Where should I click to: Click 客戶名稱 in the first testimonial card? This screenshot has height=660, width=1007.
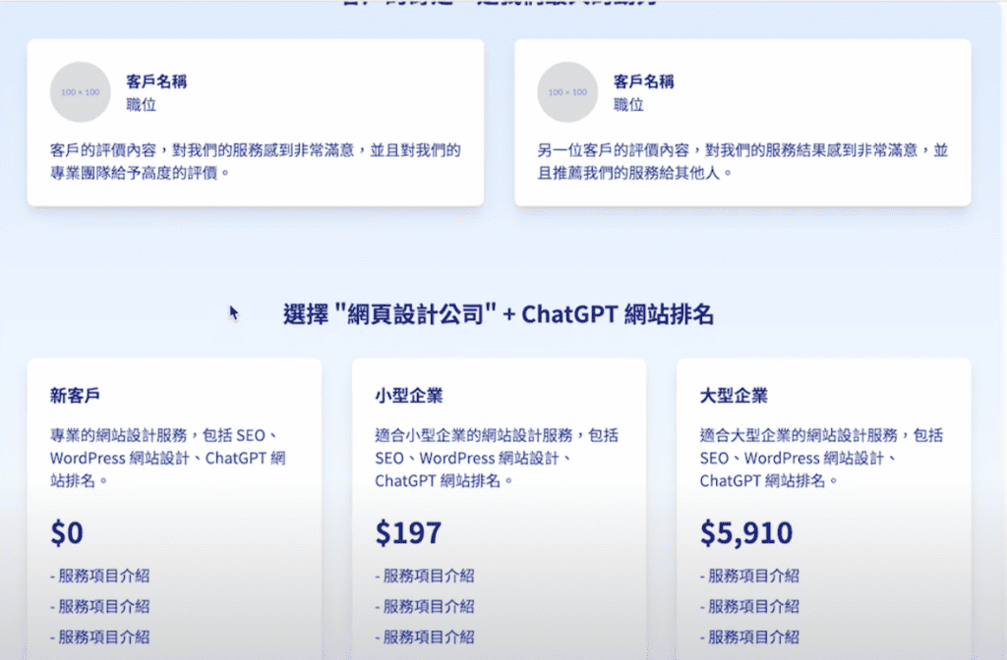click(156, 82)
